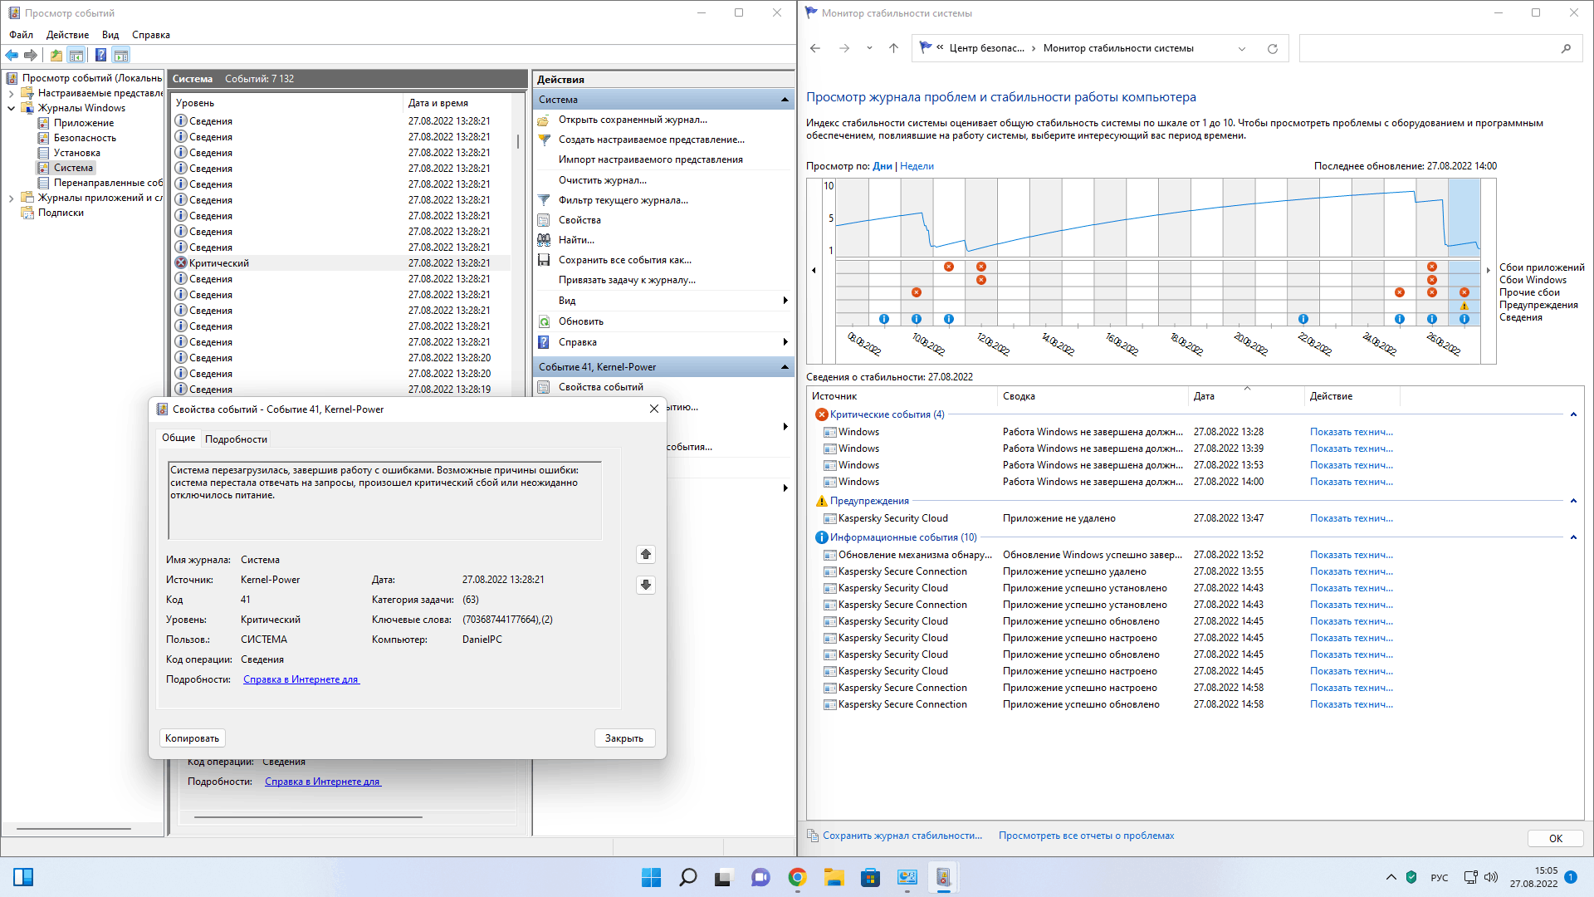Click the red error marker under 10.08.2022 column

(917, 292)
